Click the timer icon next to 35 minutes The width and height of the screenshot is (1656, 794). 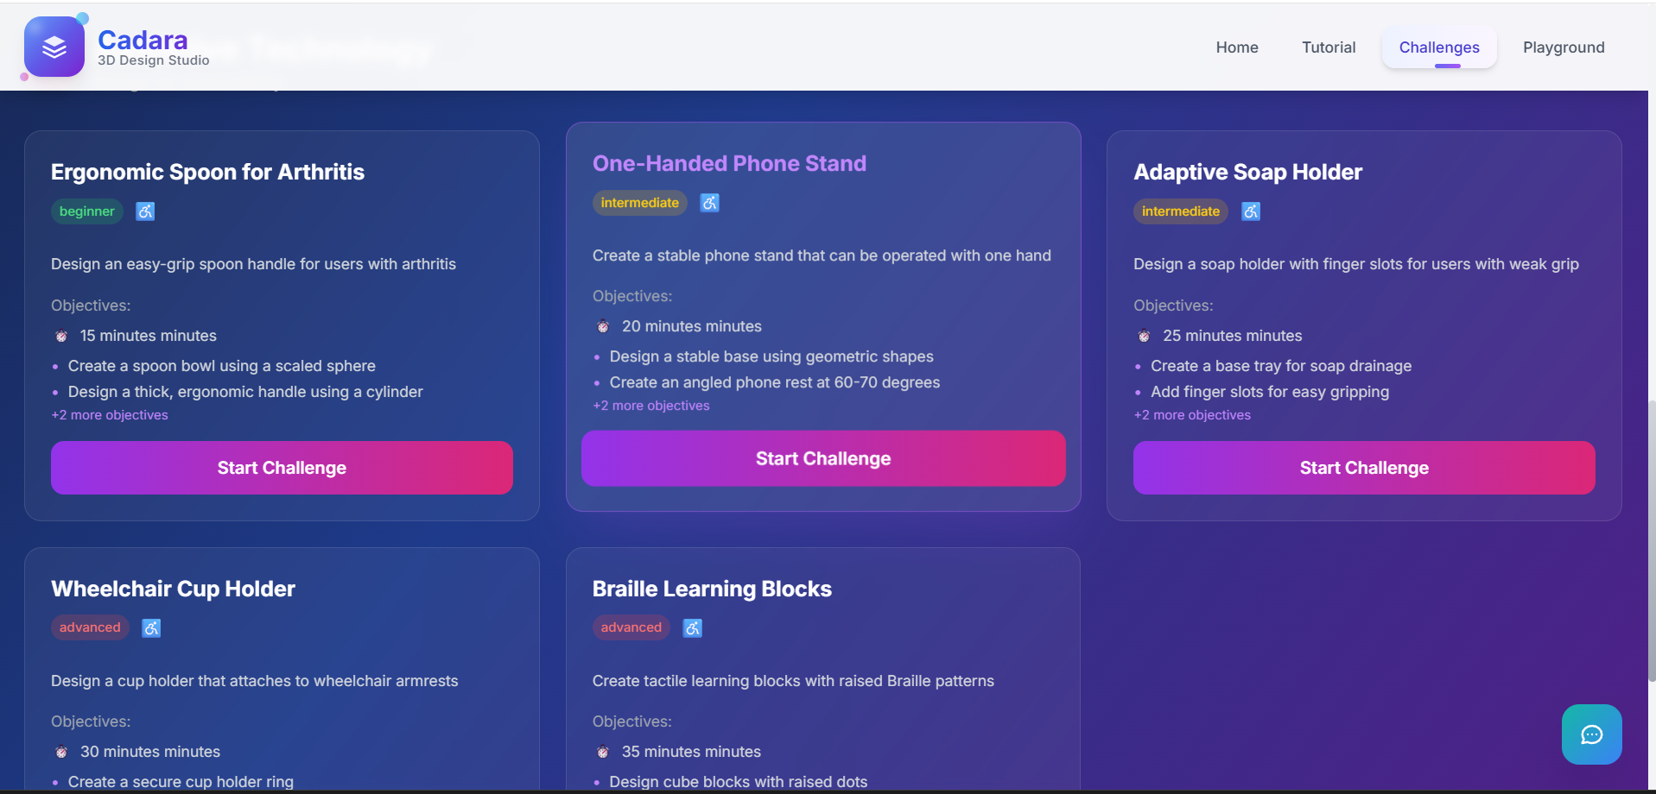click(602, 752)
